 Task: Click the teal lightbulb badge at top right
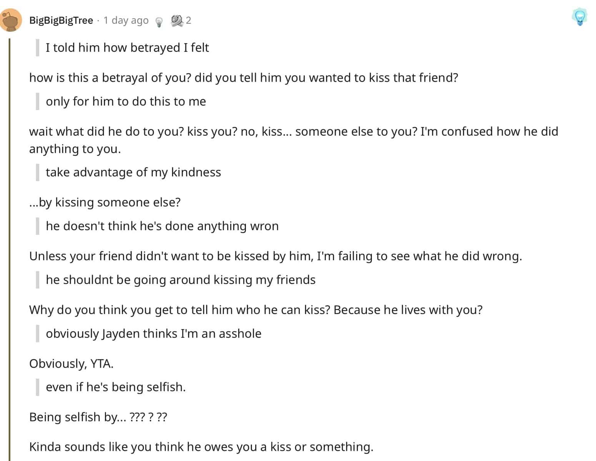coord(579,17)
